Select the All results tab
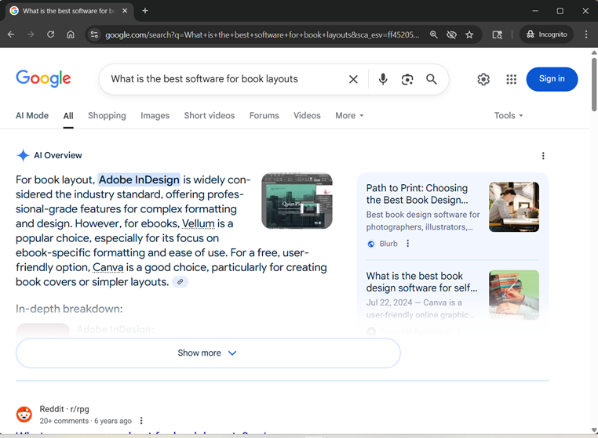Screen dimensions: 598x438 (x=68, y=116)
